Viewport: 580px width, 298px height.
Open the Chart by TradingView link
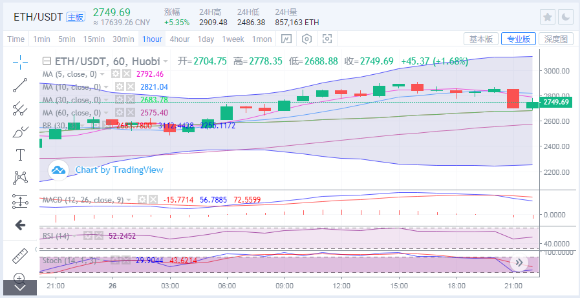[x=119, y=170]
